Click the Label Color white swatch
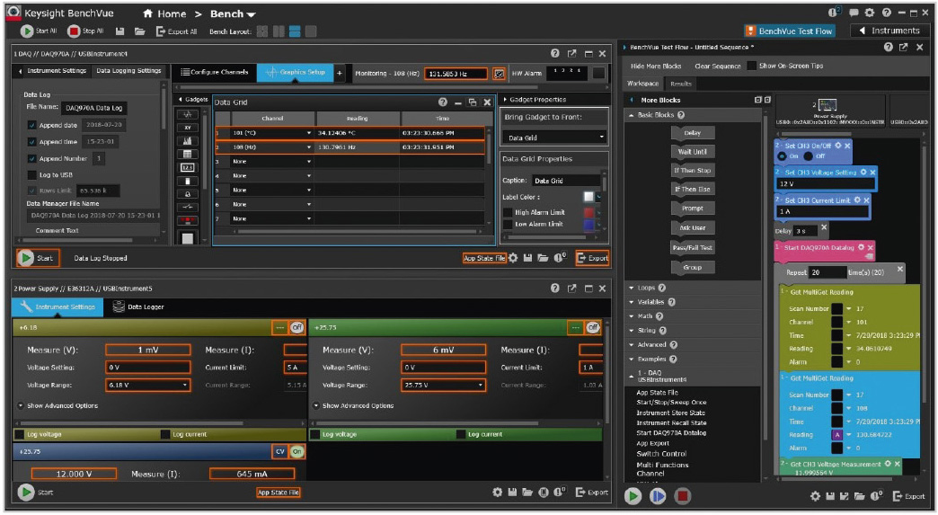This screenshot has width=938, height=515. (588, 197)
